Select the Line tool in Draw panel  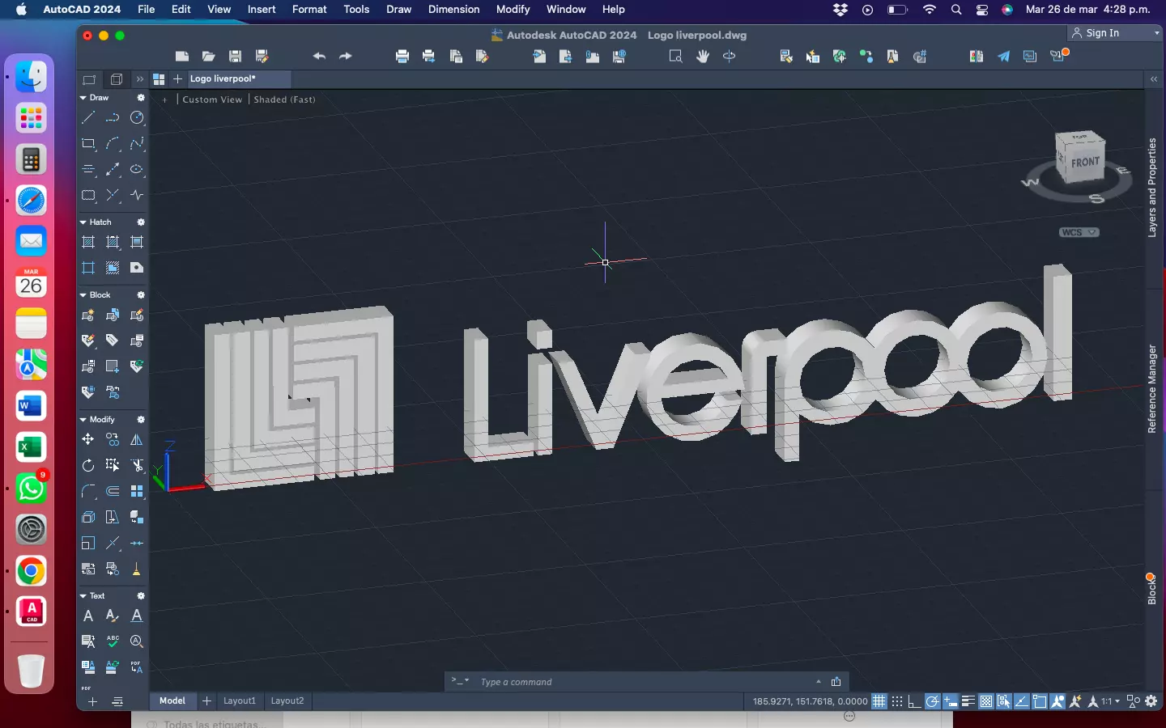pos(88,118)
